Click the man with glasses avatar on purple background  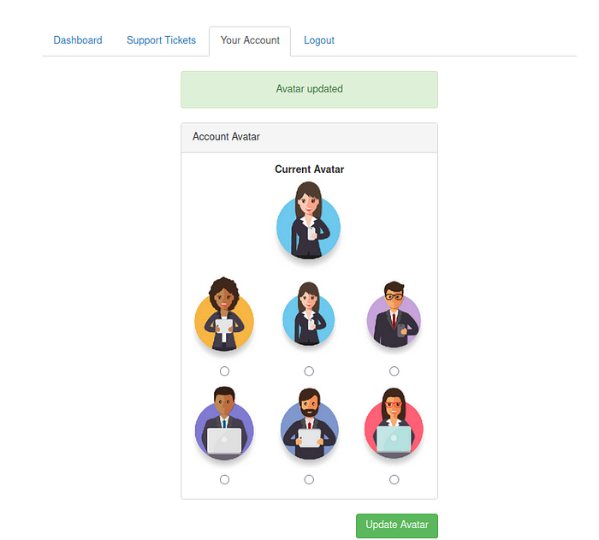[x=394, y=314]
